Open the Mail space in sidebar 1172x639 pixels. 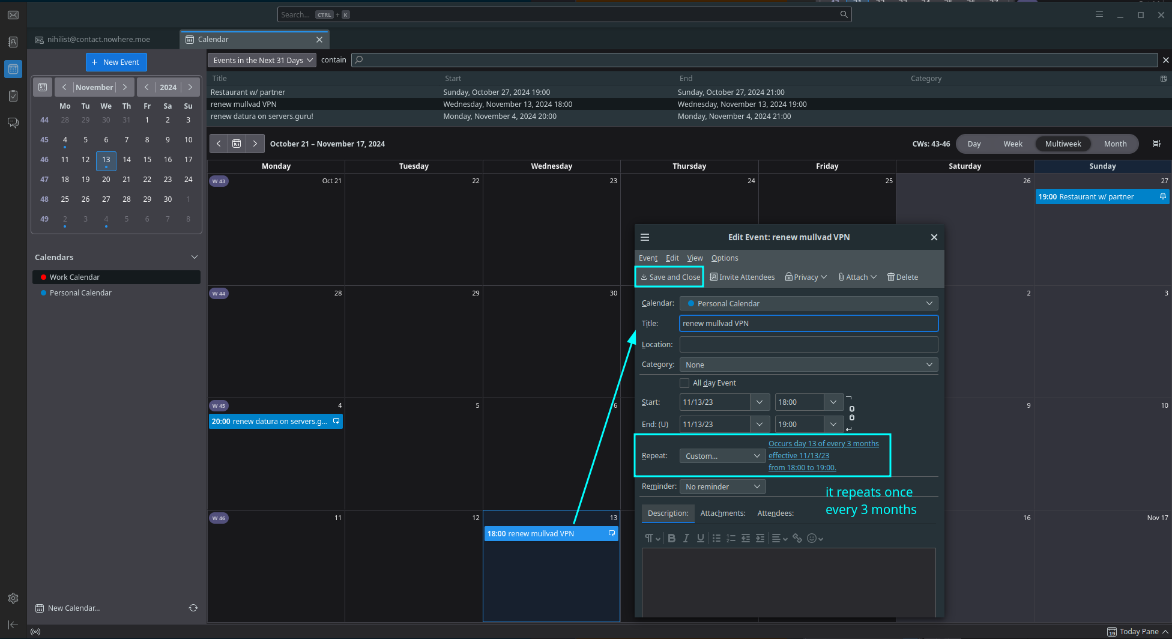pos(13,15)
